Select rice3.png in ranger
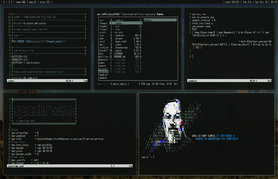Screen dimensions: 278x179 pyautogui.click(x=126, y=66)
